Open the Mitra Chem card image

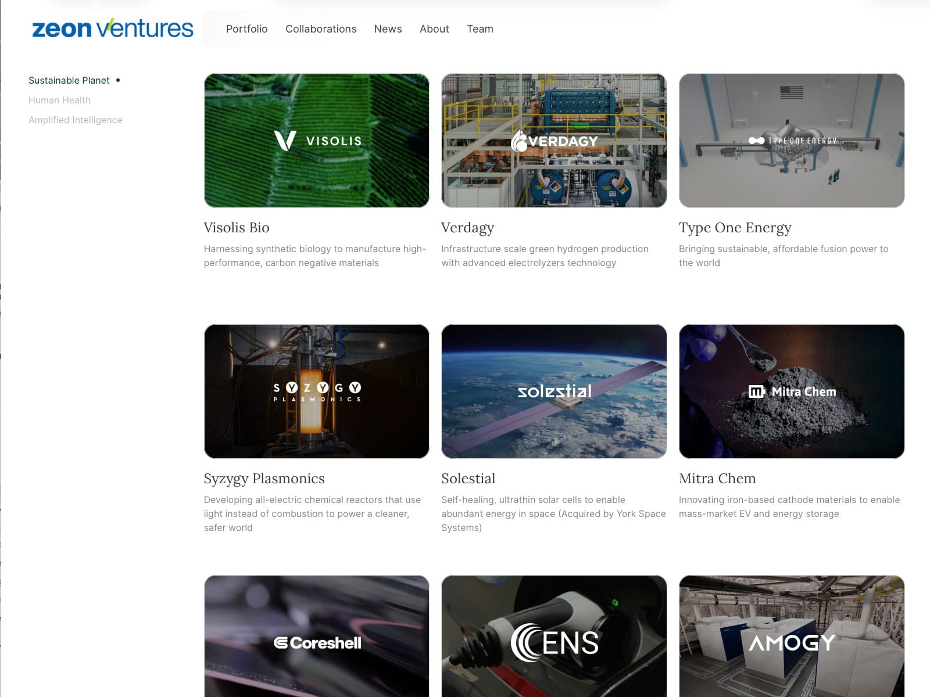point(792,391)
